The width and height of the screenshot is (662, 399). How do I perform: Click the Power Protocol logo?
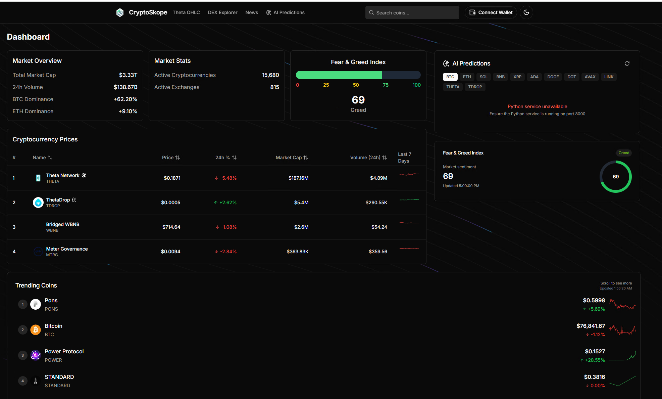pos(36,355)
